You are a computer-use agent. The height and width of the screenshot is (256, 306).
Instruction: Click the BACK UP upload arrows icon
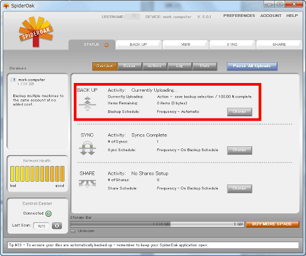point(87,104)
